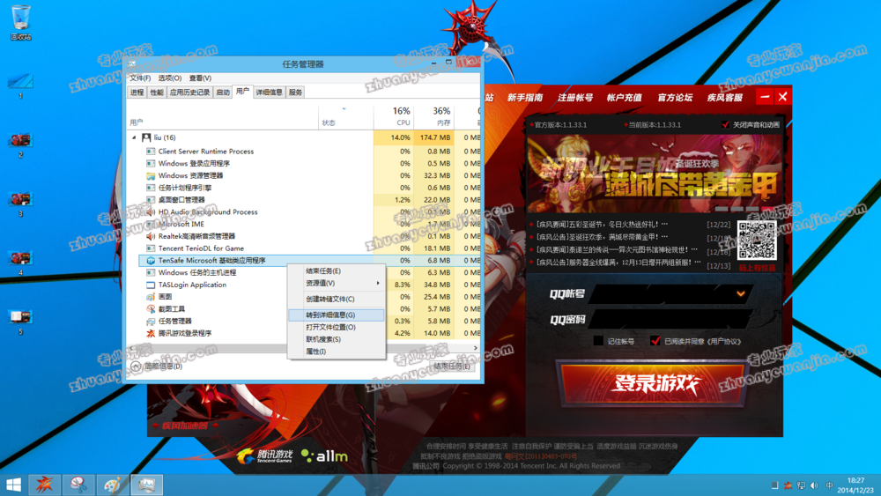
Task: Open Task Manager taskbar icon
Action: 147,485
